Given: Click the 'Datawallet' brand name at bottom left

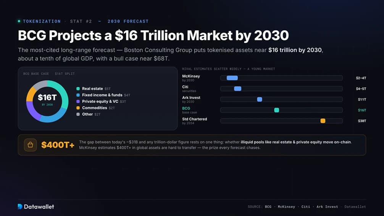Looking at the screenshot, I should pos(39,207).
